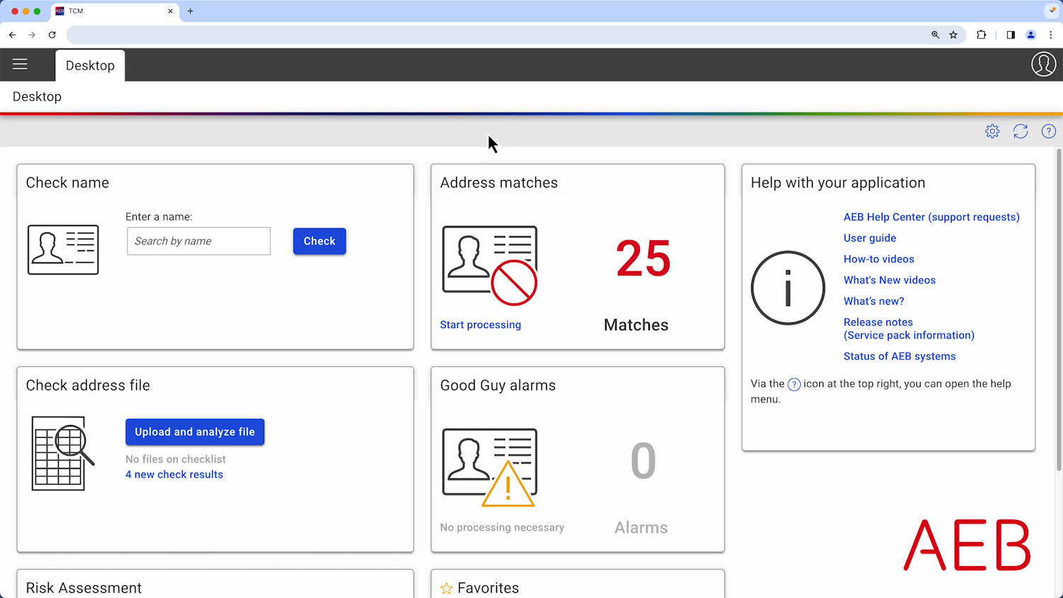Click inside the Search by name field
Screen dimensions: 1063x598
point(198,241)
